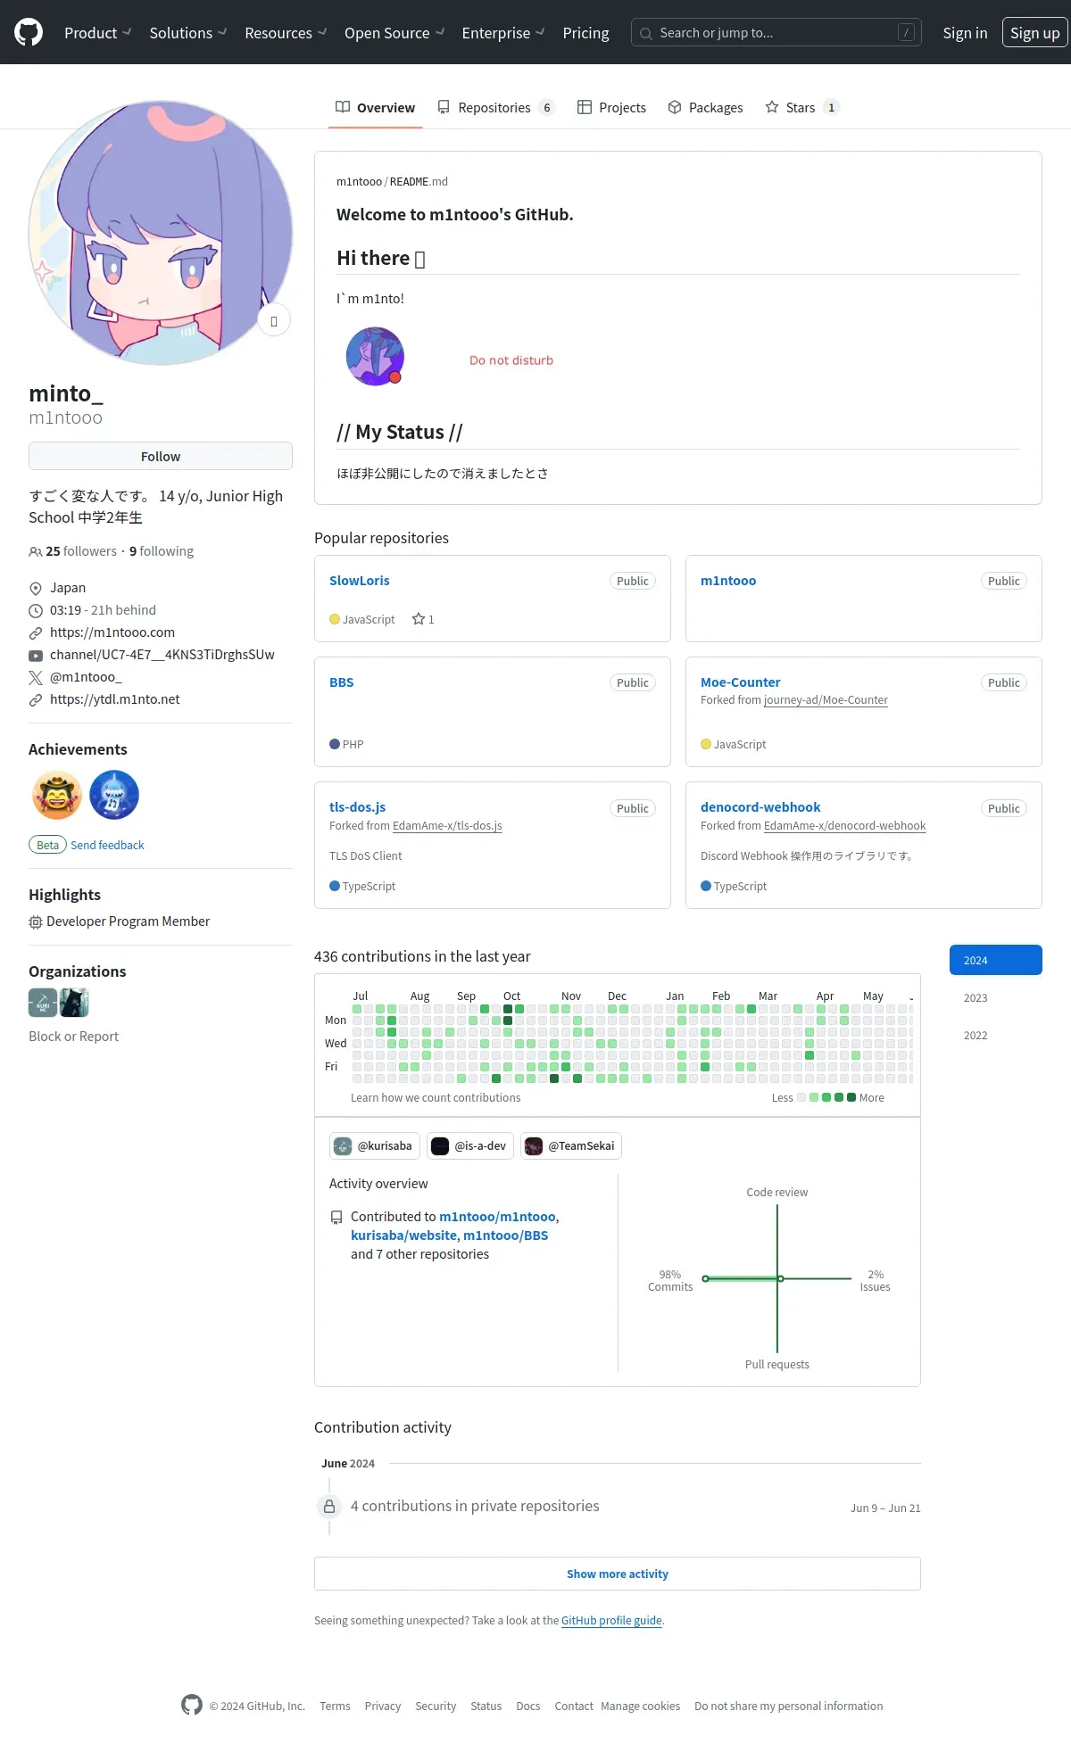Filter activity by @kurisaba organization
The image size is (1071, 1752).
coord(374,1146)
